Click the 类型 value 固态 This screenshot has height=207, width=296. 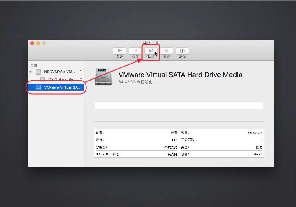point(259,147)
